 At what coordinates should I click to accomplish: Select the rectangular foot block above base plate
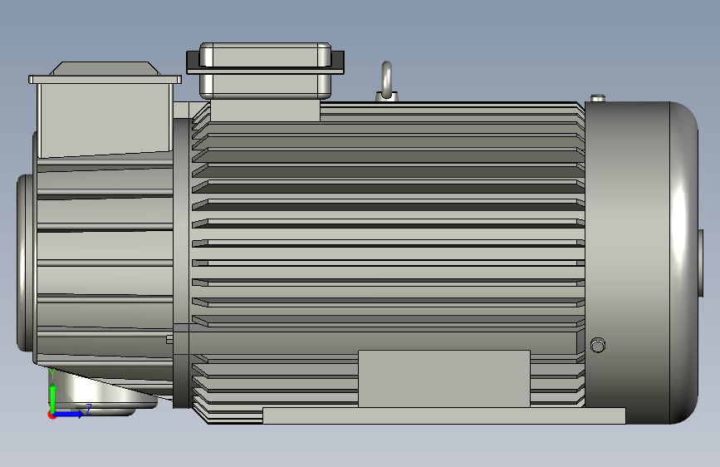point(444,379)
